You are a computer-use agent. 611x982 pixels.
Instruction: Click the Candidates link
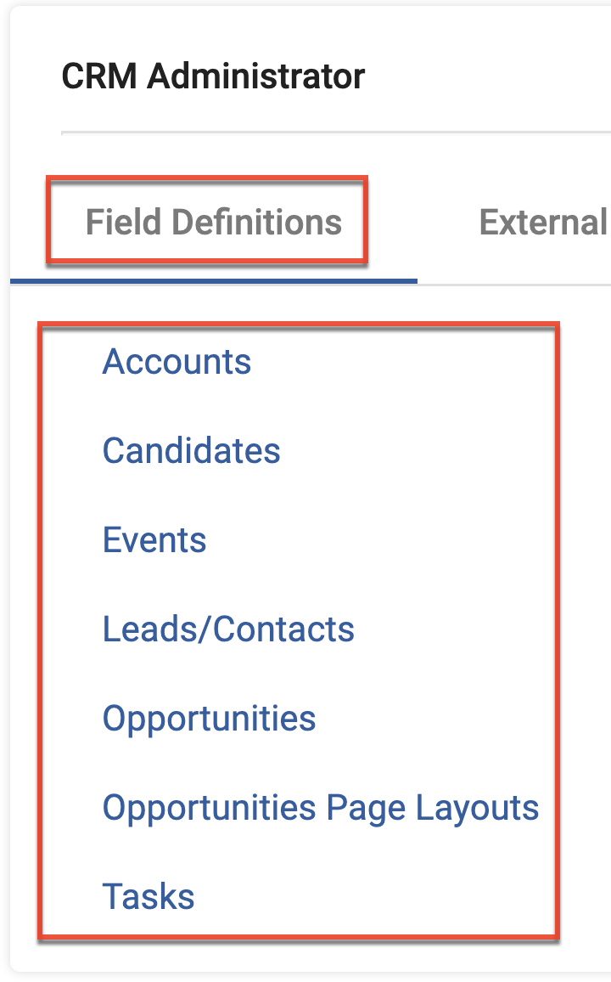(191, 451)
